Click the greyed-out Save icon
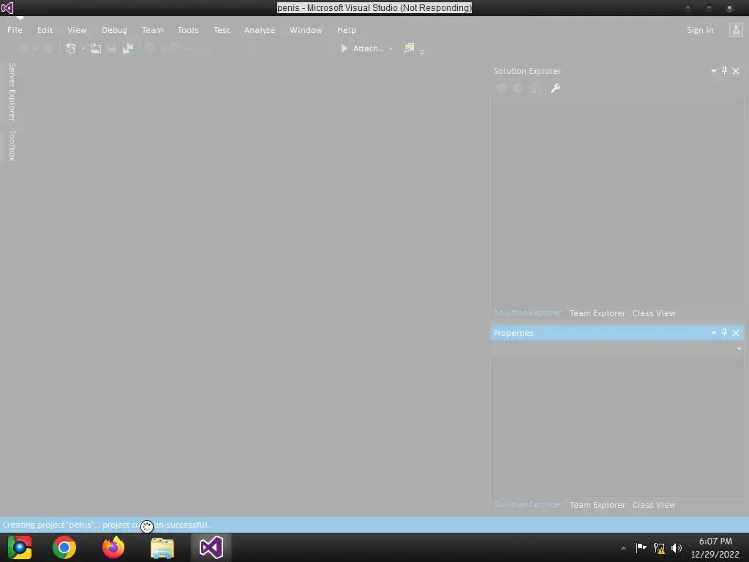749x562 pixels. (112, 48)
